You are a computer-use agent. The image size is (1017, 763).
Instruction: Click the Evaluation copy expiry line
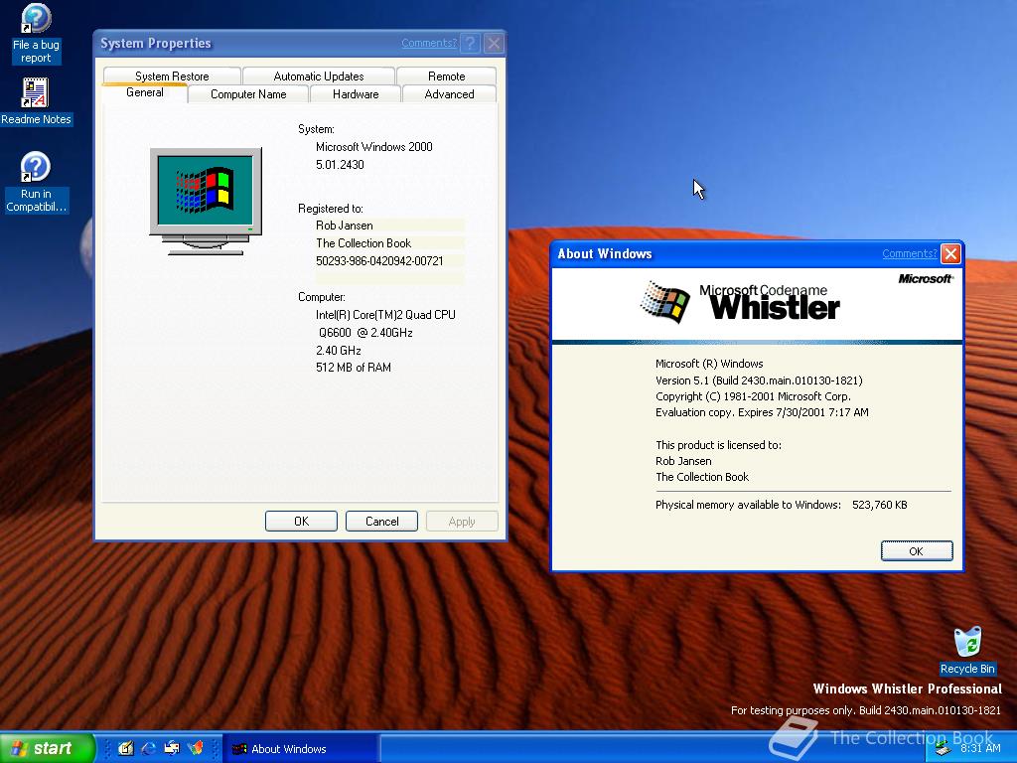[762, 412]
